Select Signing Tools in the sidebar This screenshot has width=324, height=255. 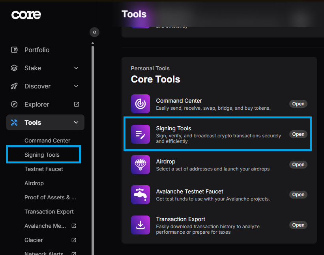42,155
